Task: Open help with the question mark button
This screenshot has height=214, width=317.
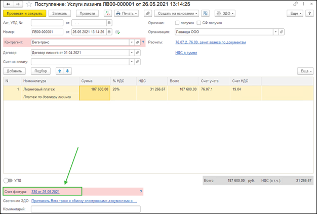Action: (x=309, y=13)
